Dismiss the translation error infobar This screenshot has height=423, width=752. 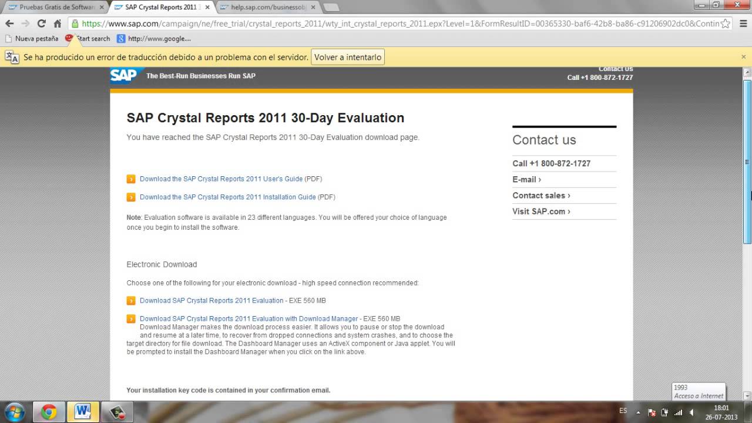(x=743, y=57)
